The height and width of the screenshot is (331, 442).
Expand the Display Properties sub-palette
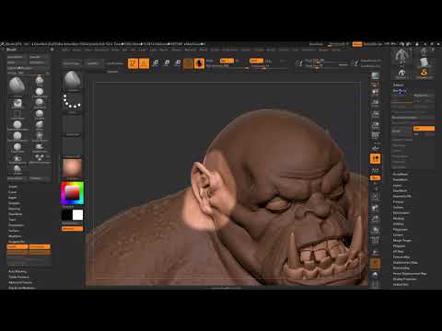404,279
